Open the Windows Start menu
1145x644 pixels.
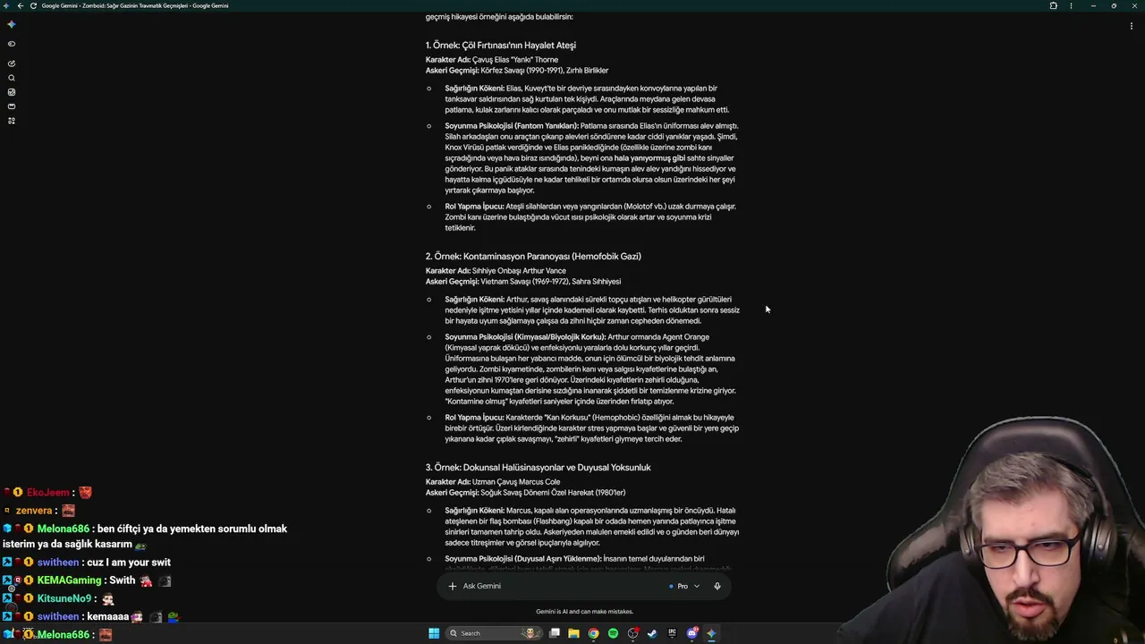(434, 633)
